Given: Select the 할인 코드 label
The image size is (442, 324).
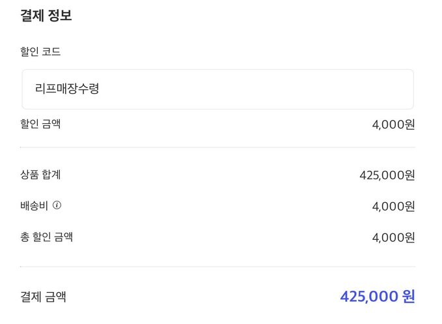Looking at the screenshot, I should coord(40,52).
